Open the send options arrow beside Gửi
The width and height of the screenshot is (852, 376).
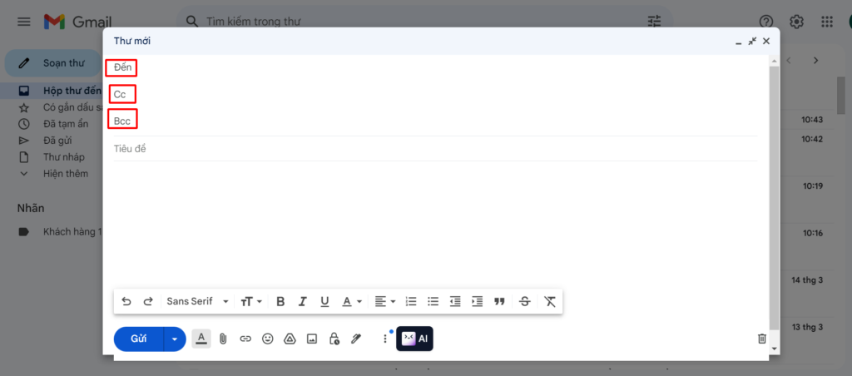[175, 339]
